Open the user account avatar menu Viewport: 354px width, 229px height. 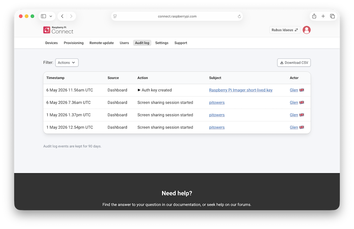click(306, 30)
